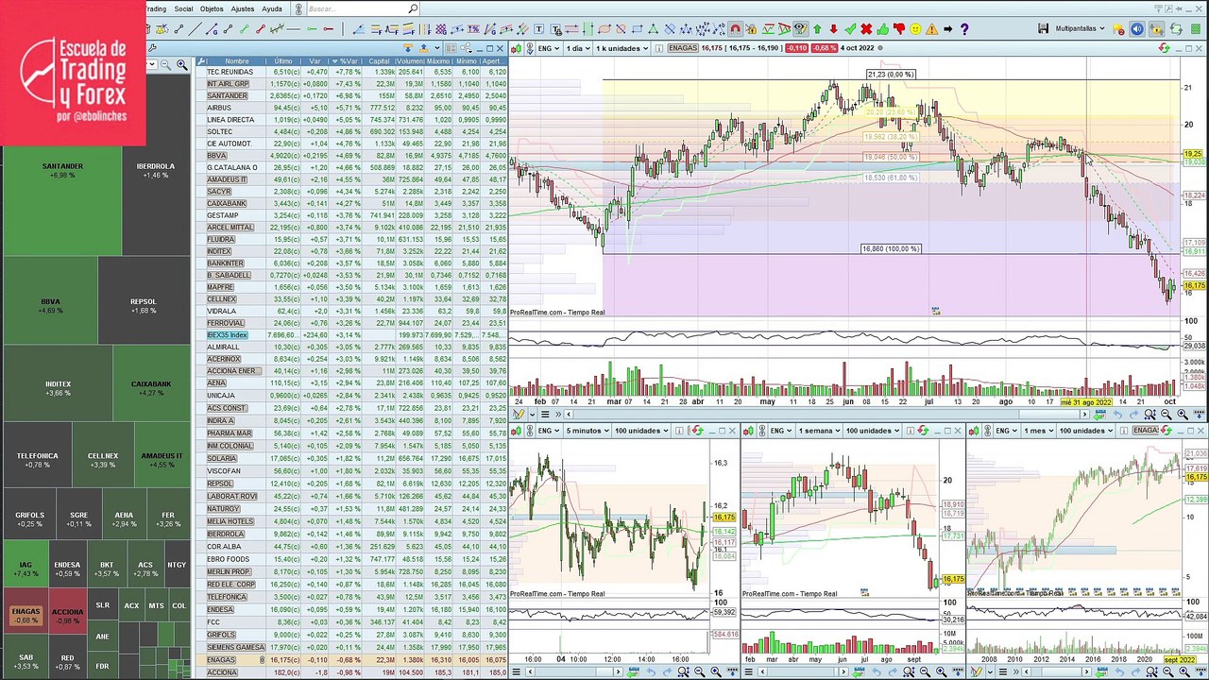Open the '1 mes' timeframe dropdown
Viewport: 1209px width, 680px height.
[1038, 431]
